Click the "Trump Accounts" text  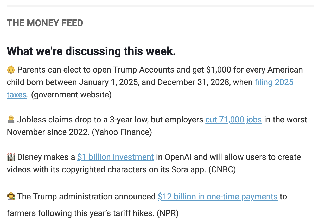[144, 70]
